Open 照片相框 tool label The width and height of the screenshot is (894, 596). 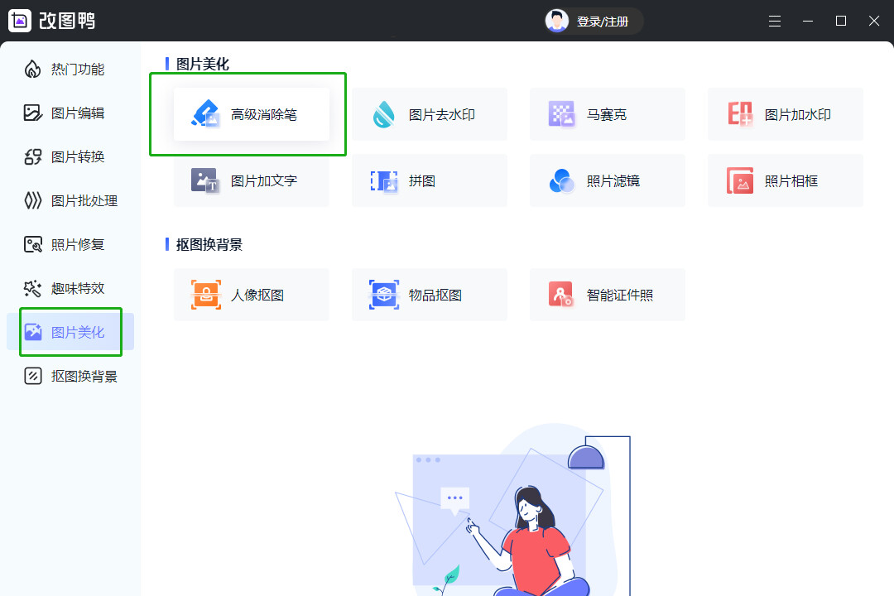[791, 180]
